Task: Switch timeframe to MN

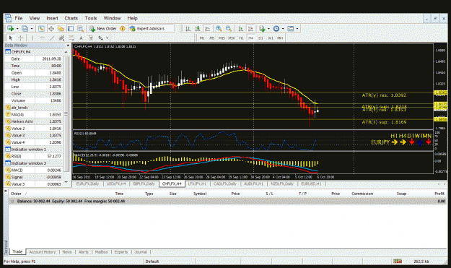Action: (280, 38)
